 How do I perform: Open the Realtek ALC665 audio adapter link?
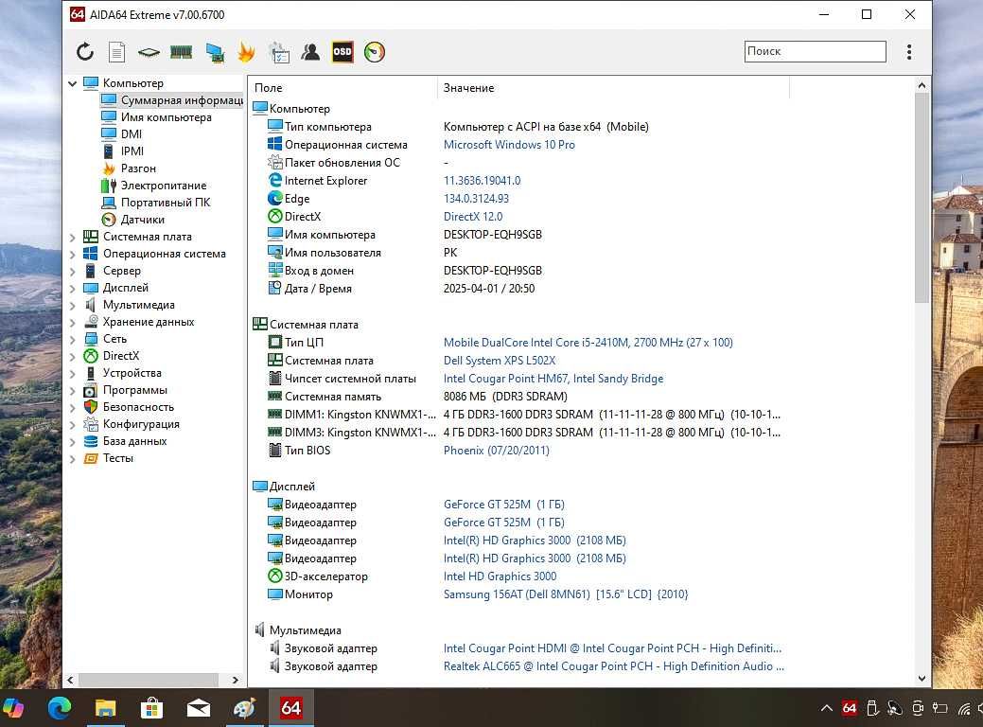pos(614,666)
